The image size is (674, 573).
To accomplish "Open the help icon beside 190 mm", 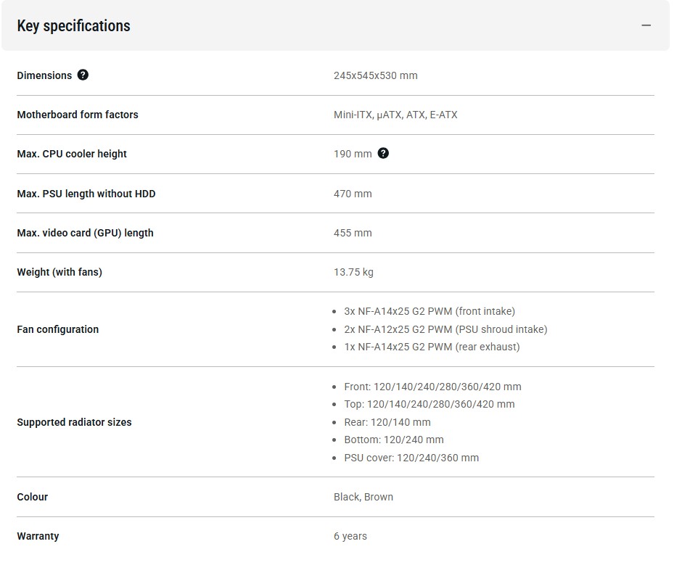I will click(x=383, y=153).
